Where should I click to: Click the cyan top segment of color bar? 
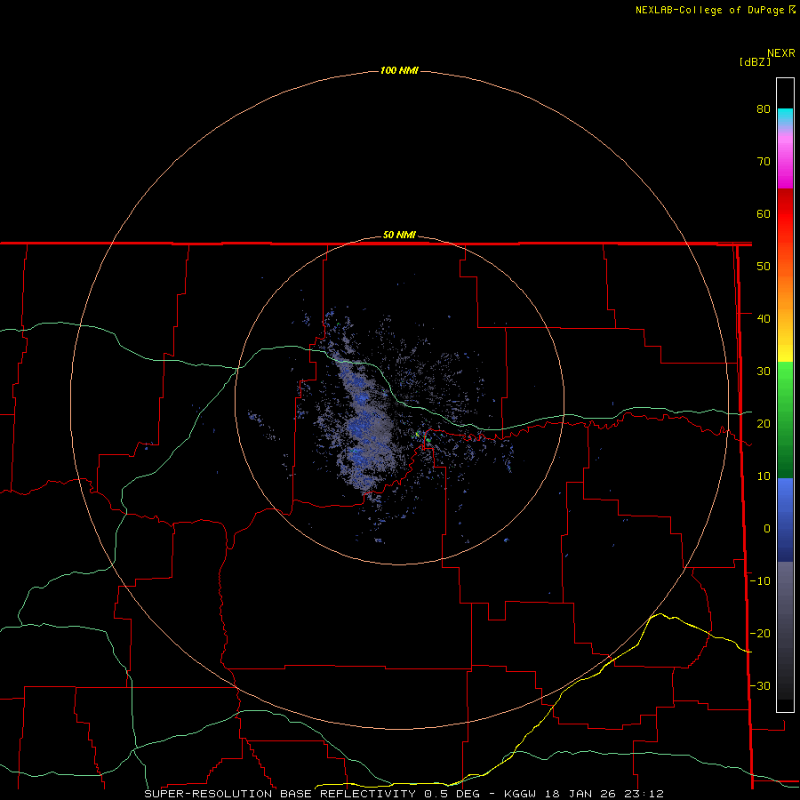coord(785,116)
